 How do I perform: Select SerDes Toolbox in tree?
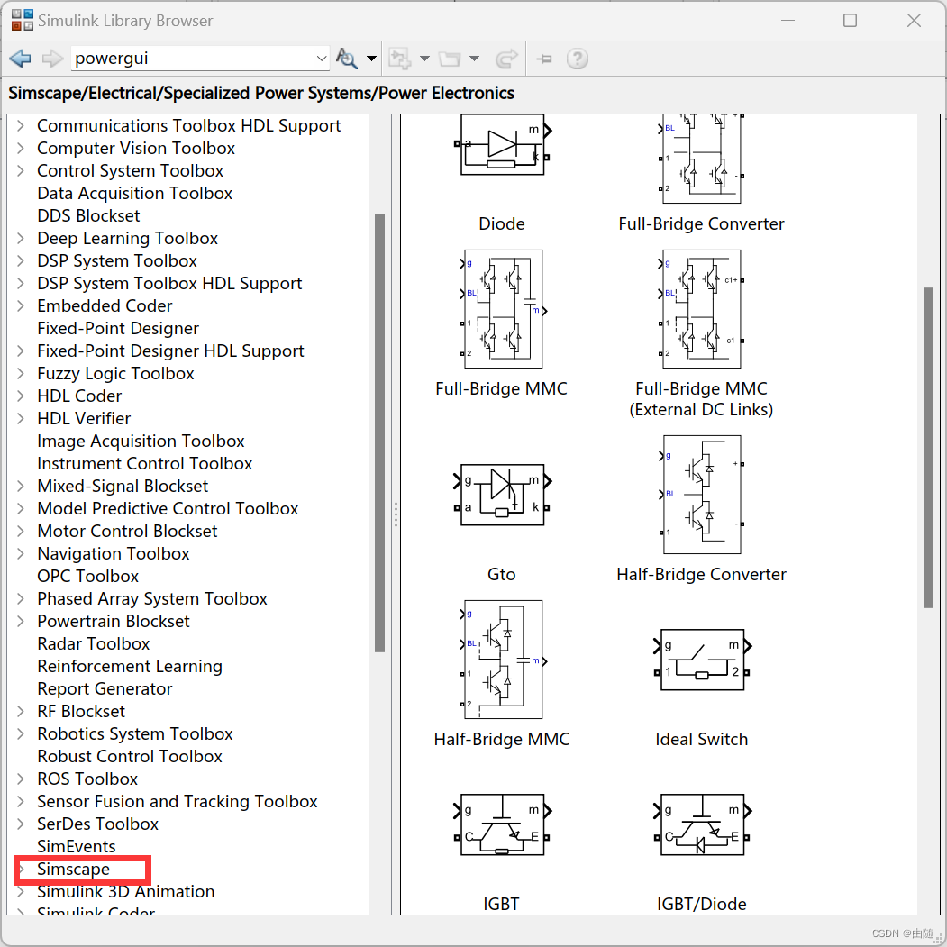coord(97,824)
